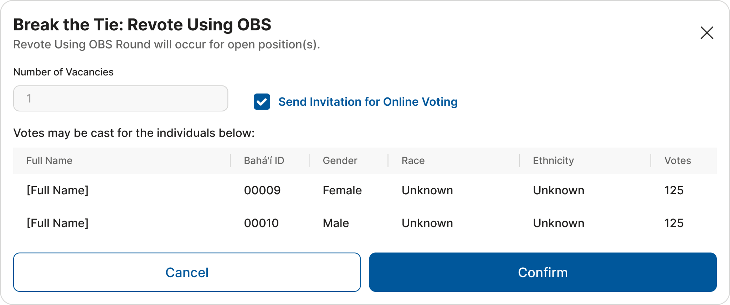
Task: Confirm the OBS revote
Action: tap(543, 272)
